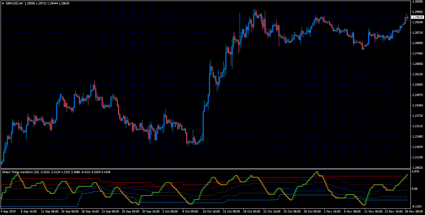Click the 30 Oct 00:00 time label
The height and width of the screenshot is (215, 425).
pyautogui.click(x=312, y=212)
